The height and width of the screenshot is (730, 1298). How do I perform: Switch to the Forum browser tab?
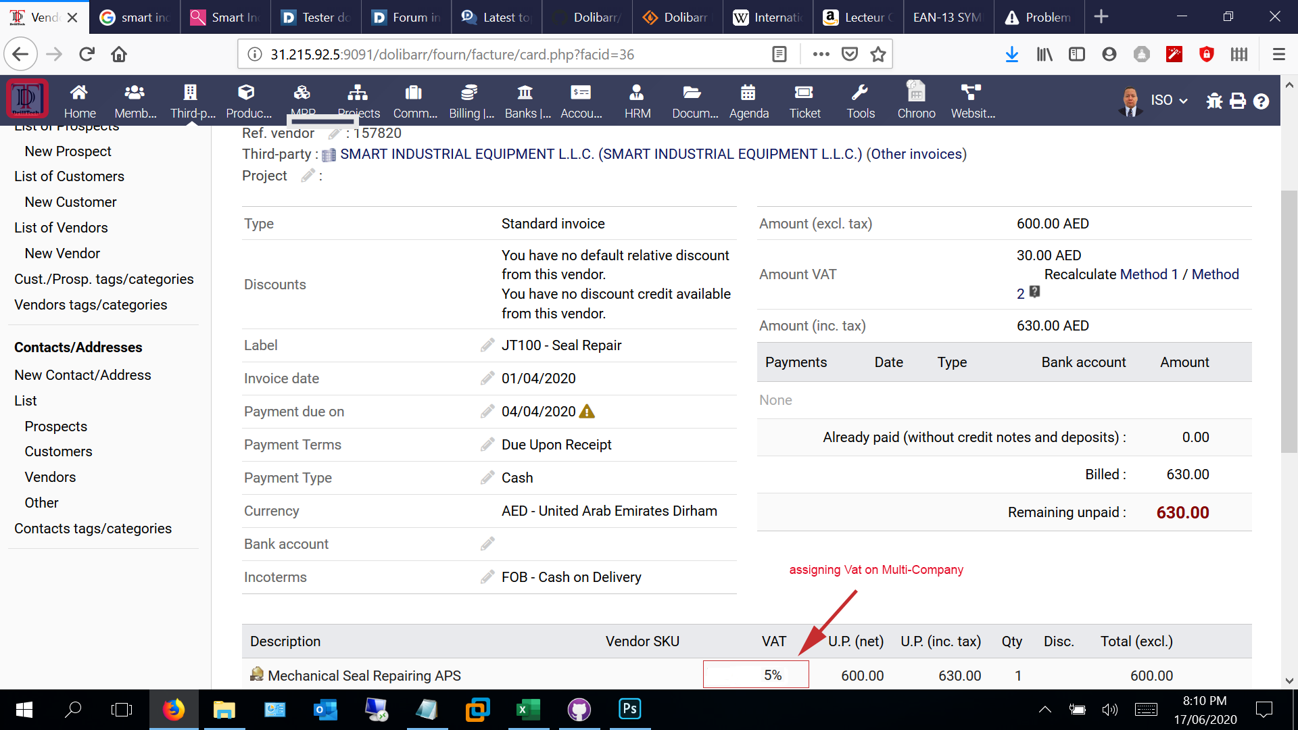(x=406, y=17)
